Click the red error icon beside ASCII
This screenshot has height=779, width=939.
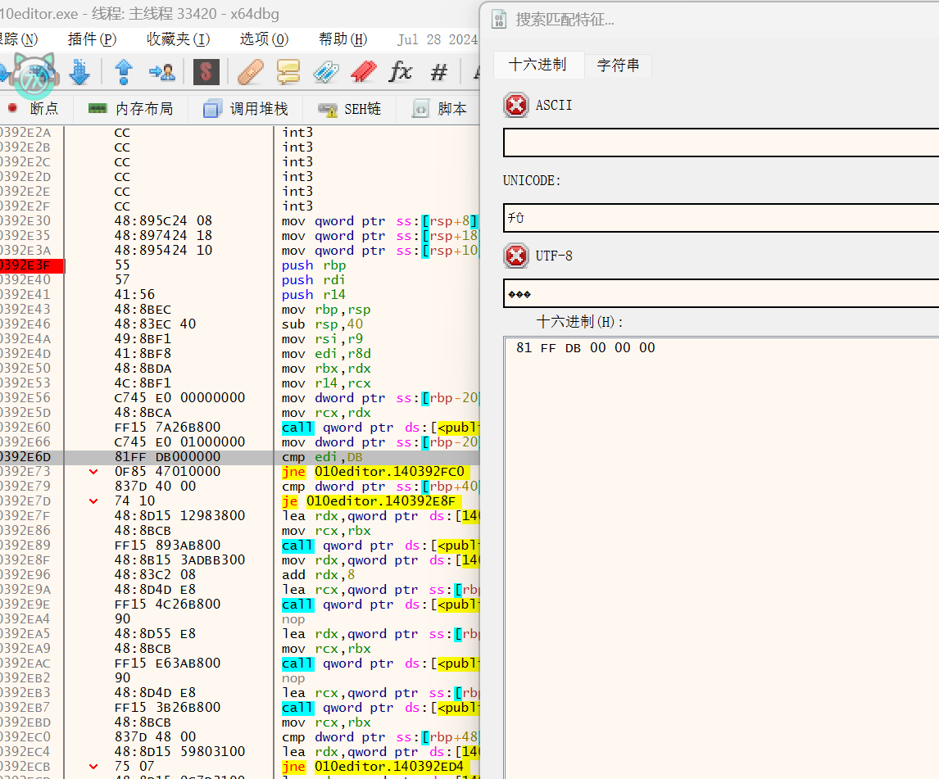click(516, 106)
